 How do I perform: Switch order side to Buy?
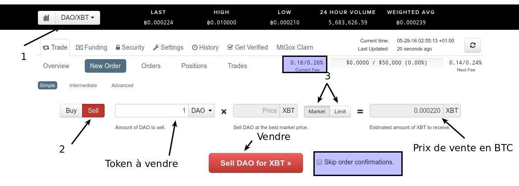tap(71, 111)
